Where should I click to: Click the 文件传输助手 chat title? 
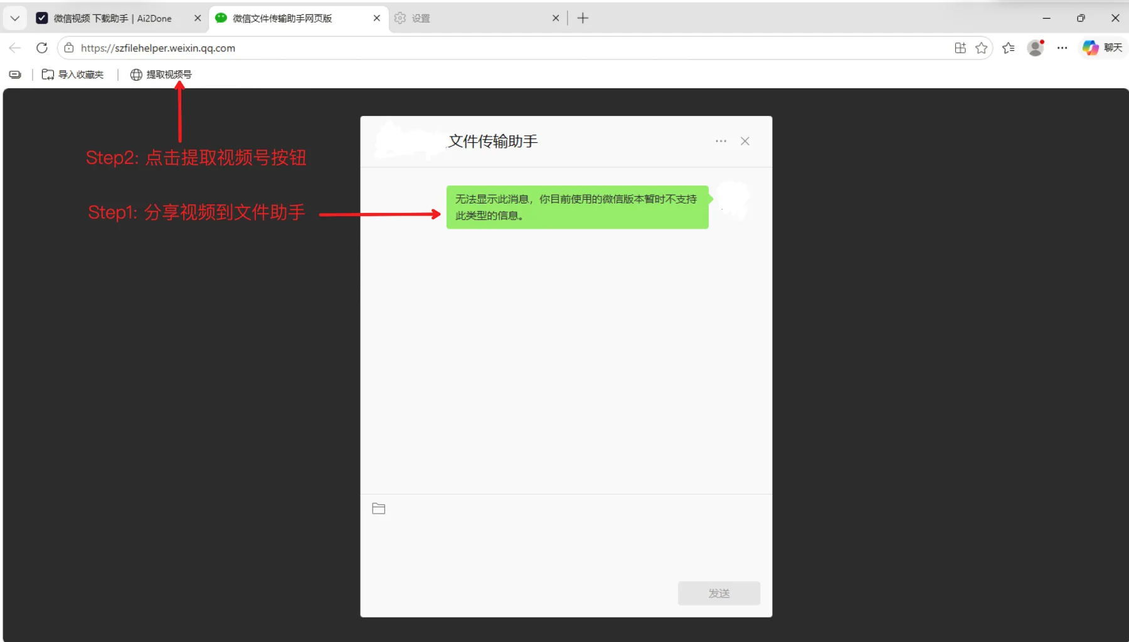[493, 142]
